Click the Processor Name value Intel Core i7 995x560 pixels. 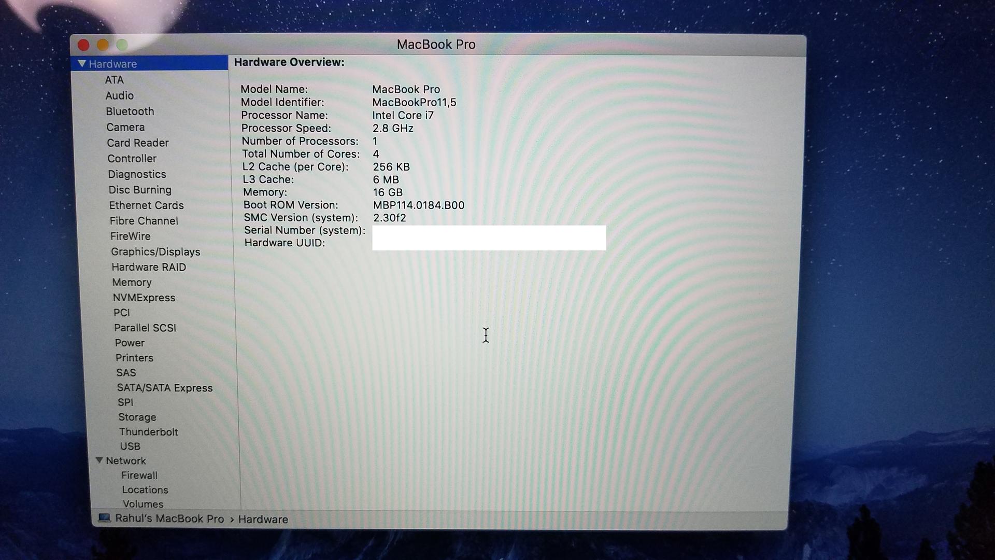tap(403, 116)
